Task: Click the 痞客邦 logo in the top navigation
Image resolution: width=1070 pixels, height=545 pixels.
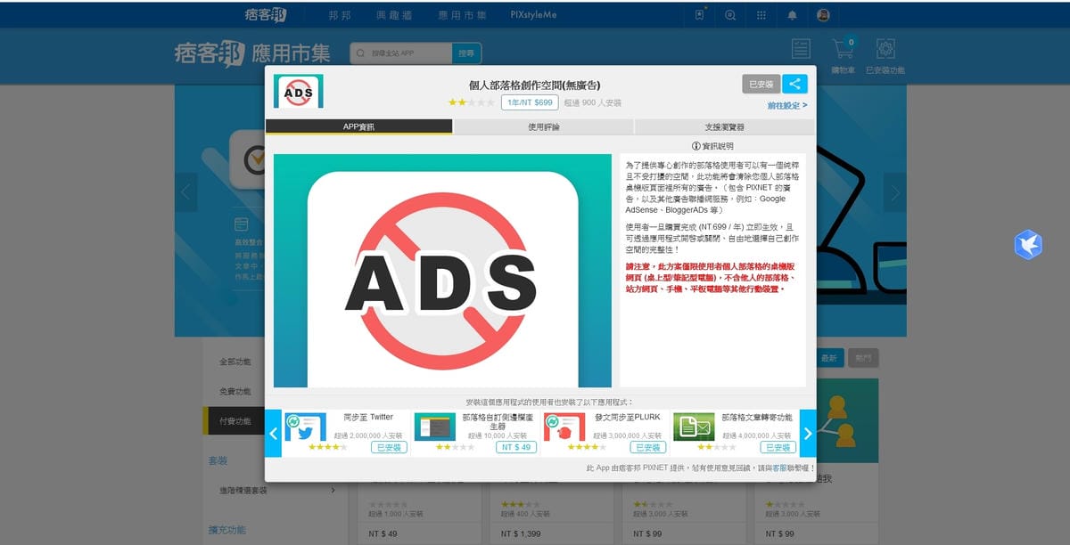Action: pos(265,15)
